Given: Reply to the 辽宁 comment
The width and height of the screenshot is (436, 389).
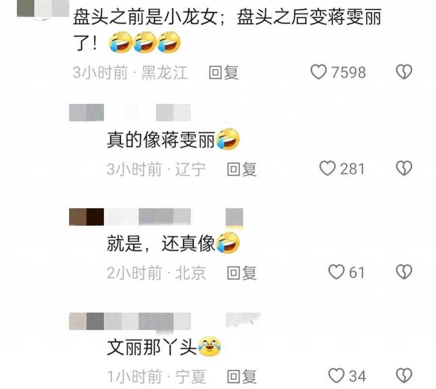Looking at the screenshot, I should tap(242, 169).
